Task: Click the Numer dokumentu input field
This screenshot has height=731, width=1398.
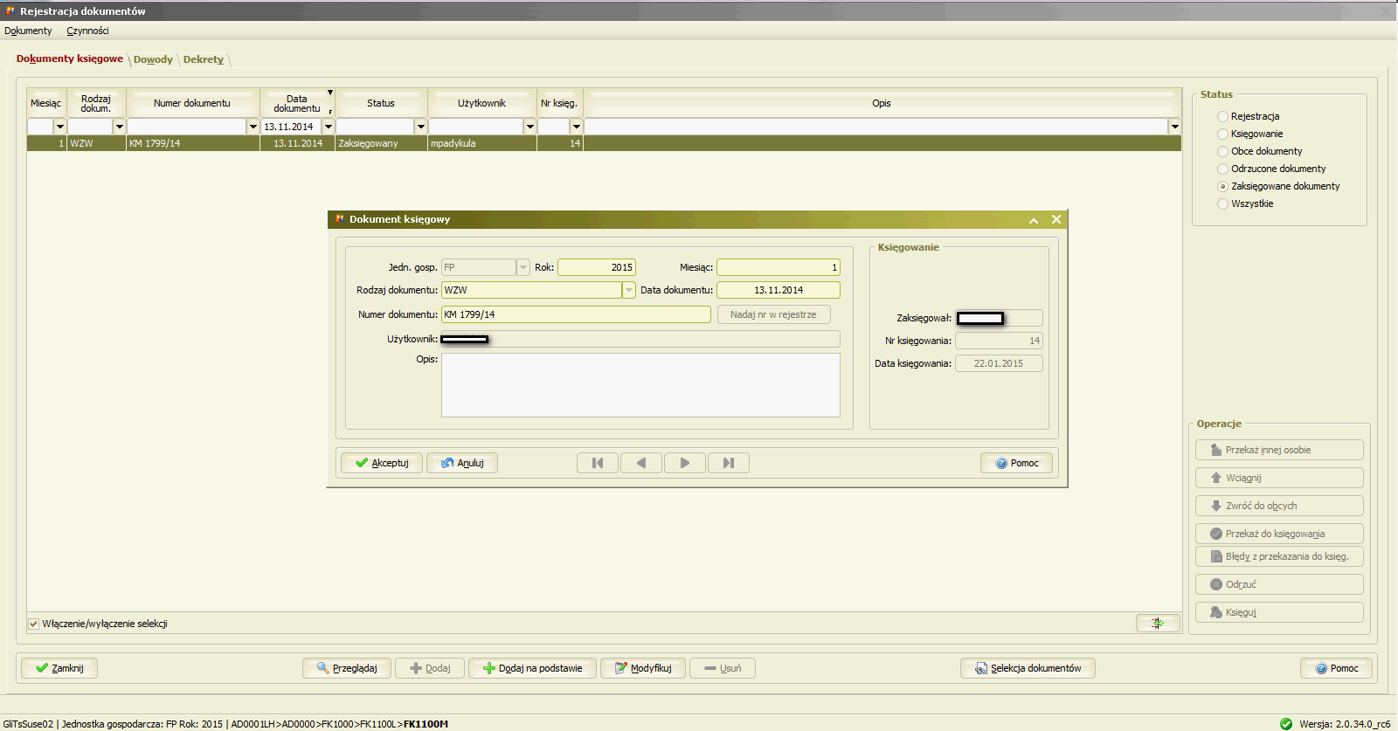Action: [576, 314]
